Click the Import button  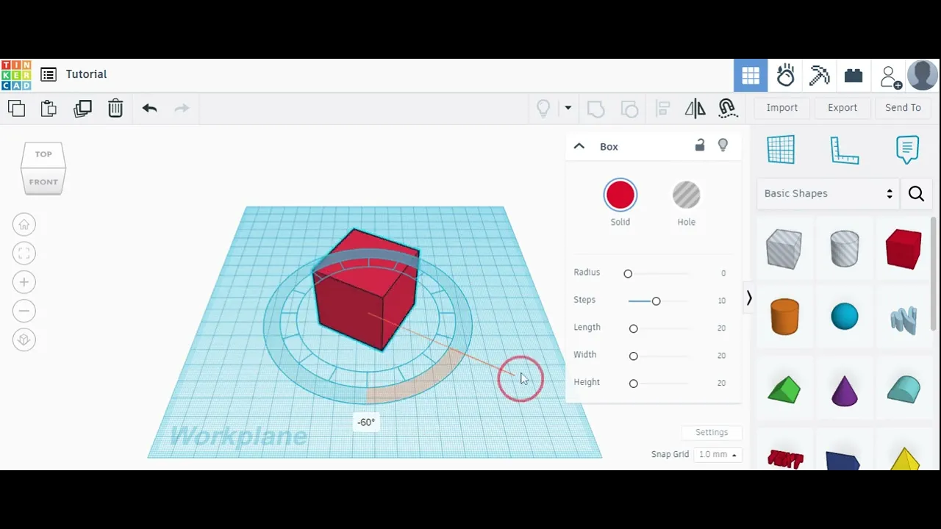[782, 107]
